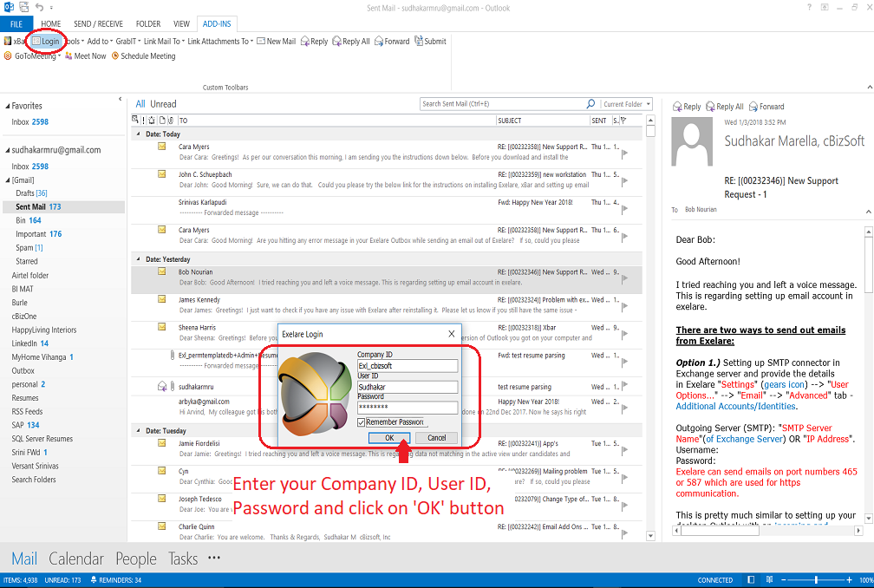874x588 pixels.
Task: Open the Add to dropdown
Action: pyautogui.click(x=100, y=42)
